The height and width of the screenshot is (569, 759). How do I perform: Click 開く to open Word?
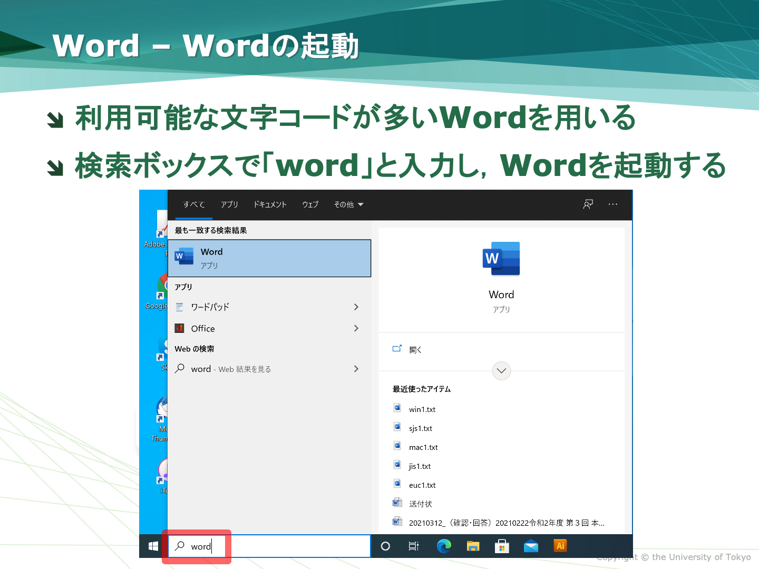point(415,350)
